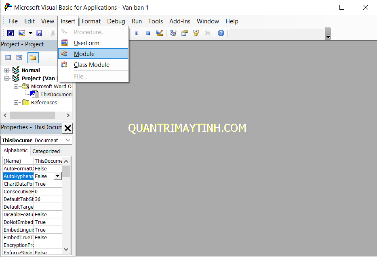377x257 pixels.
Task: Select the DisableFeatu property row
Action: tap(32, 215)
